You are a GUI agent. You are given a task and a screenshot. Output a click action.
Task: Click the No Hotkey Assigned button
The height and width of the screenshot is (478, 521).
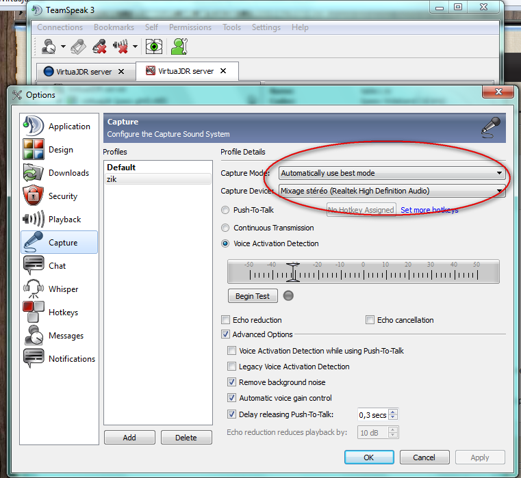(x=361, y=210)
